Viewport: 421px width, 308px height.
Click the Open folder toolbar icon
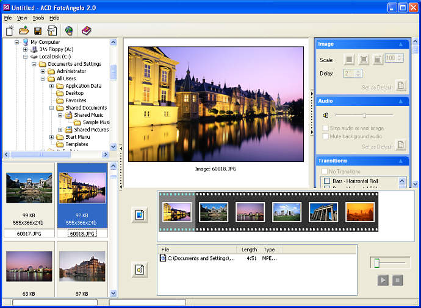pyautogui.click(x=24, y=30)
